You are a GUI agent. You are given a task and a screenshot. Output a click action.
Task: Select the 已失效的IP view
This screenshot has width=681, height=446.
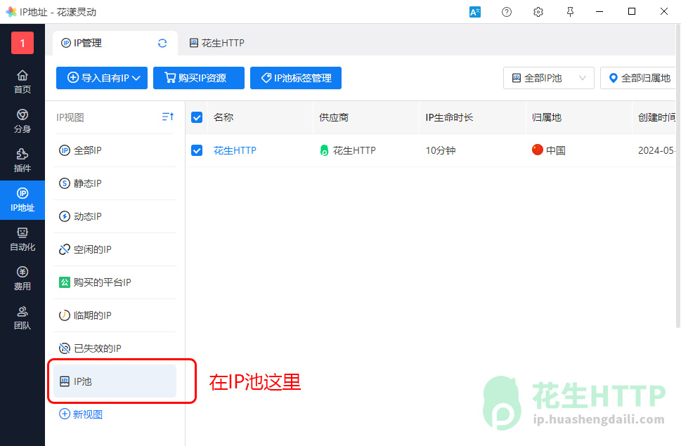115,348
